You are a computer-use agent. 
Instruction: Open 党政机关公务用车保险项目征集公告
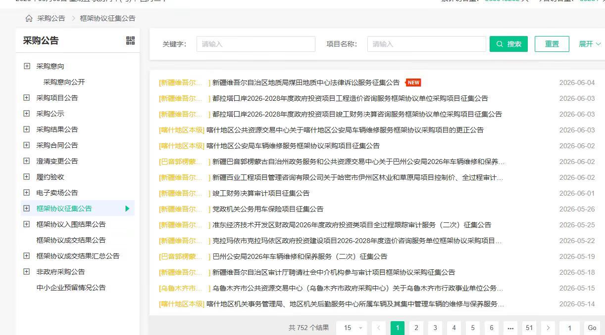click(268, 209)
